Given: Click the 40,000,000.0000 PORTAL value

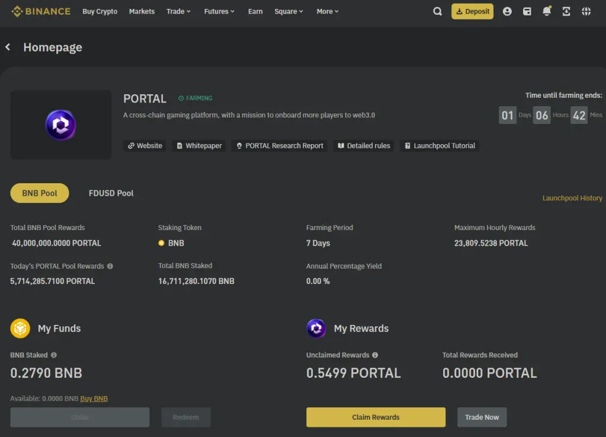Looking at the screenshot, I should [56, 243].
